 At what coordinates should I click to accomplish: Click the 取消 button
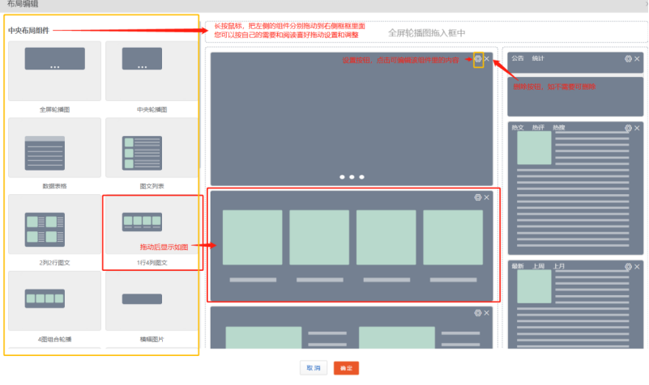(313, 368)
